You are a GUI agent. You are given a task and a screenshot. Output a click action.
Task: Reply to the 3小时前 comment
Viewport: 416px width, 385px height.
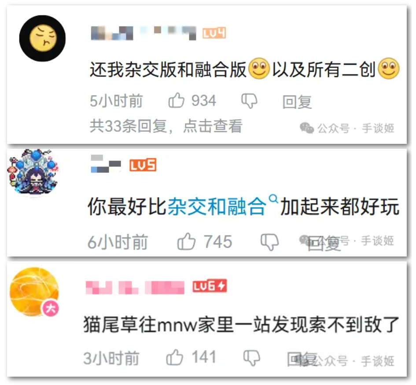302,359
